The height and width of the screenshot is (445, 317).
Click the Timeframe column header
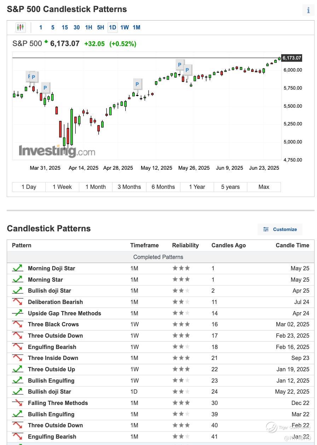click(x=144, y=245)
